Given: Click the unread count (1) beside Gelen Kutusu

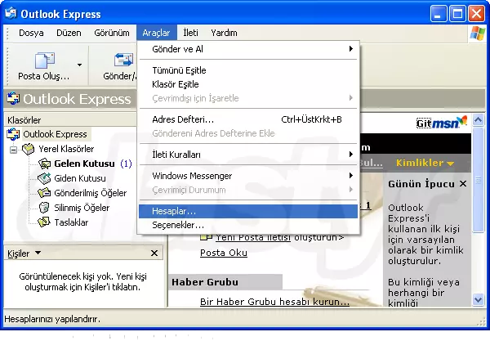Looking at the screenshot, I should pyautogui.click(x=126, y=164).
